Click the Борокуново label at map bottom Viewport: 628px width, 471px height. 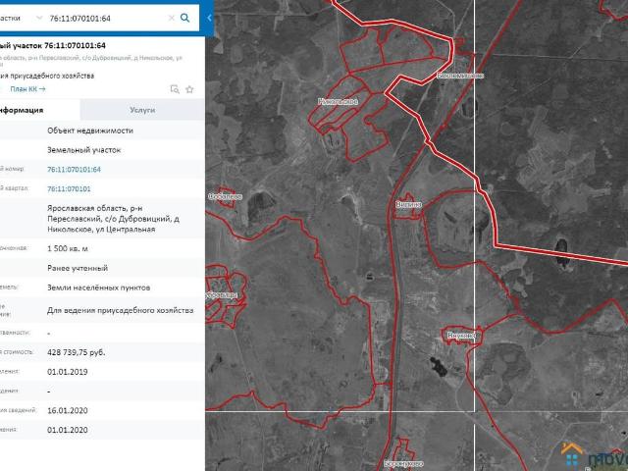point(403,464)
